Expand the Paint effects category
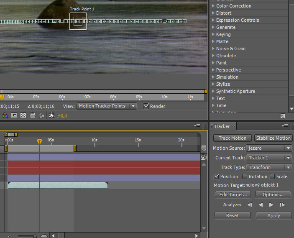Viewport: 294px width, 238px height. tap(213, 63)
